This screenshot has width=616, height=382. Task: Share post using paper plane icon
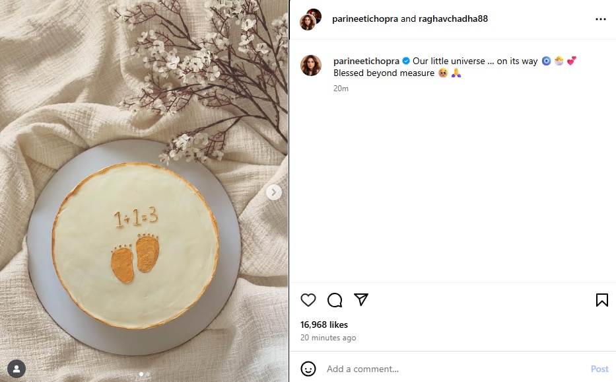pyautogui.click(x=361, y=300)
